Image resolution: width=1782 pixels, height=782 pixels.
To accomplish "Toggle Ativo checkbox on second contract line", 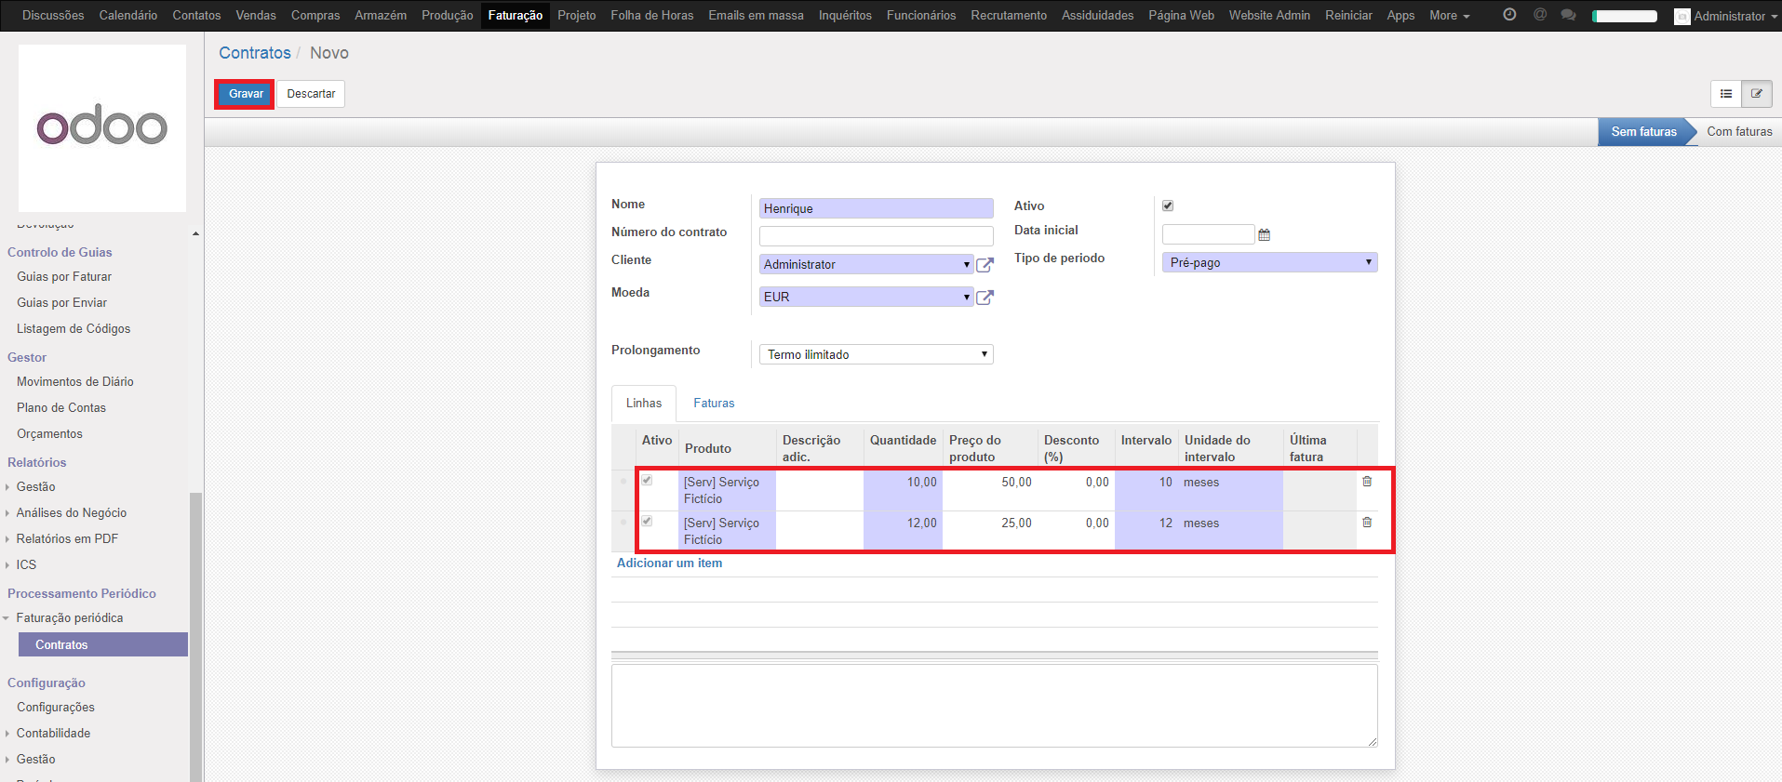I will click(647, 522).
